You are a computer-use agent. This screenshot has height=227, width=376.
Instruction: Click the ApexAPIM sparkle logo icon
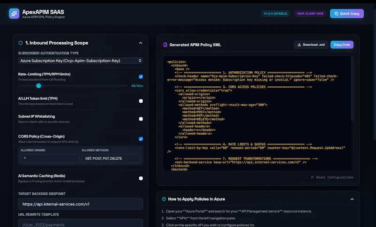tap(14, 14)
